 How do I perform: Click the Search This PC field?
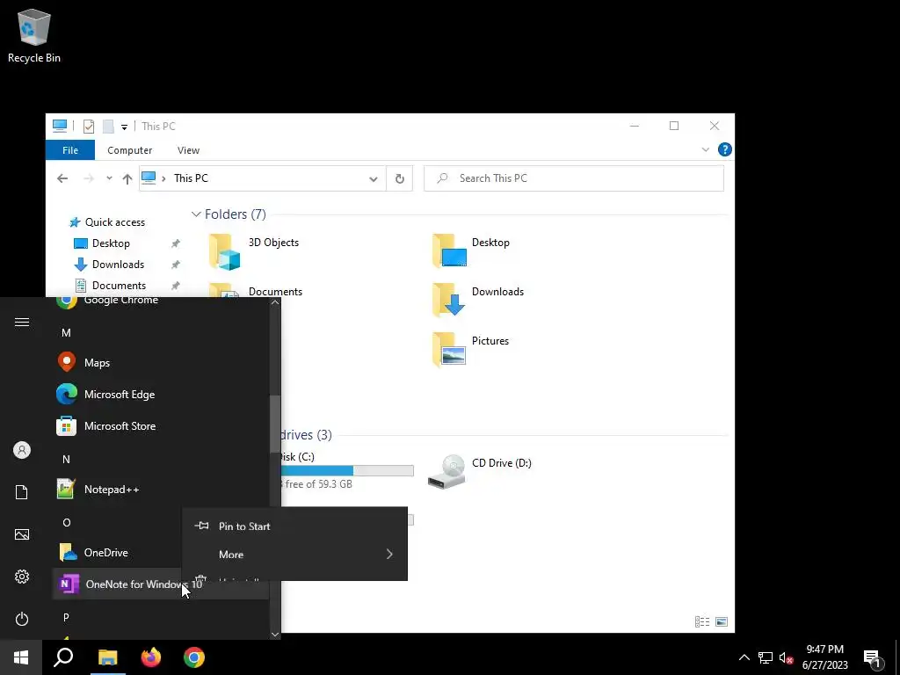click(x=574, y=178)
